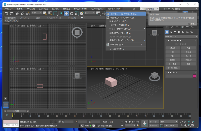Open the Utilities wrench panel tab
The image size is (201, 131).
pyautogui.click(x=192, y=27)
